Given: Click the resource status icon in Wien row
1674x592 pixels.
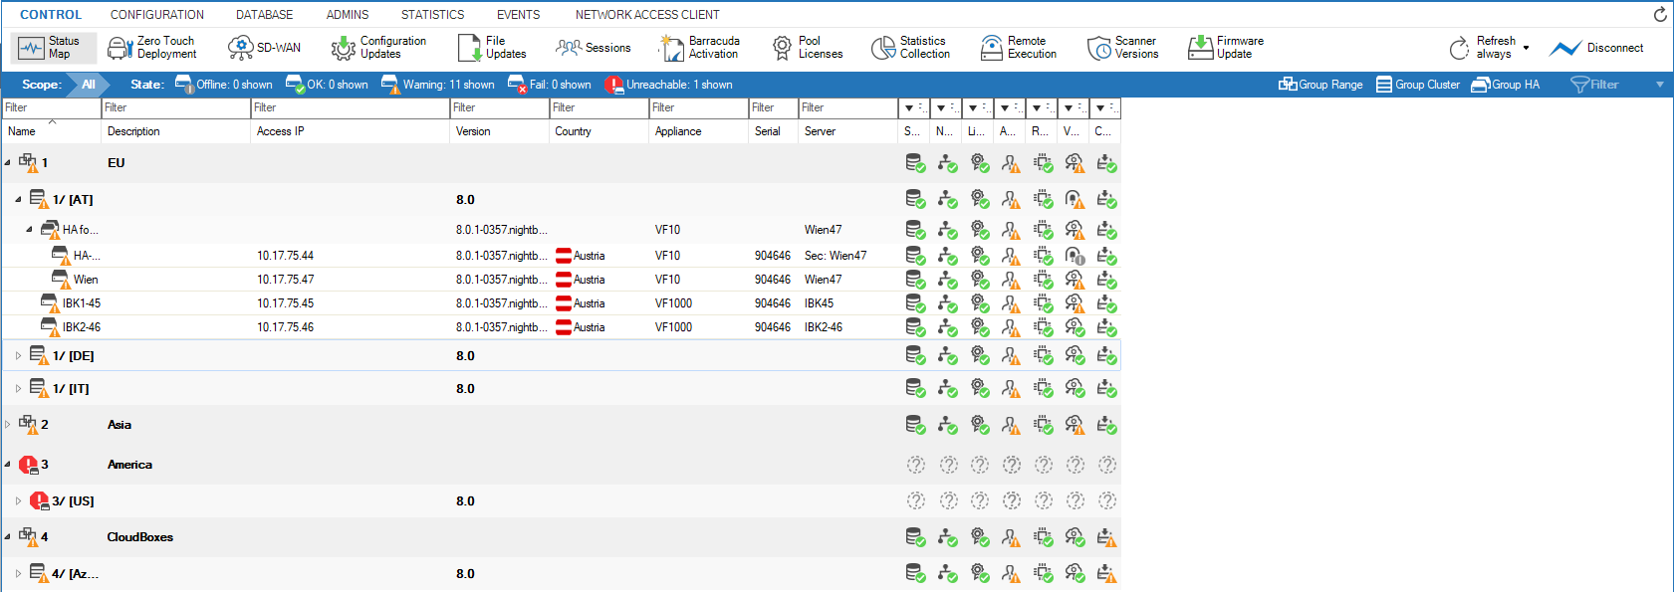Looking at the screenshot, I should click(1043, 280).
